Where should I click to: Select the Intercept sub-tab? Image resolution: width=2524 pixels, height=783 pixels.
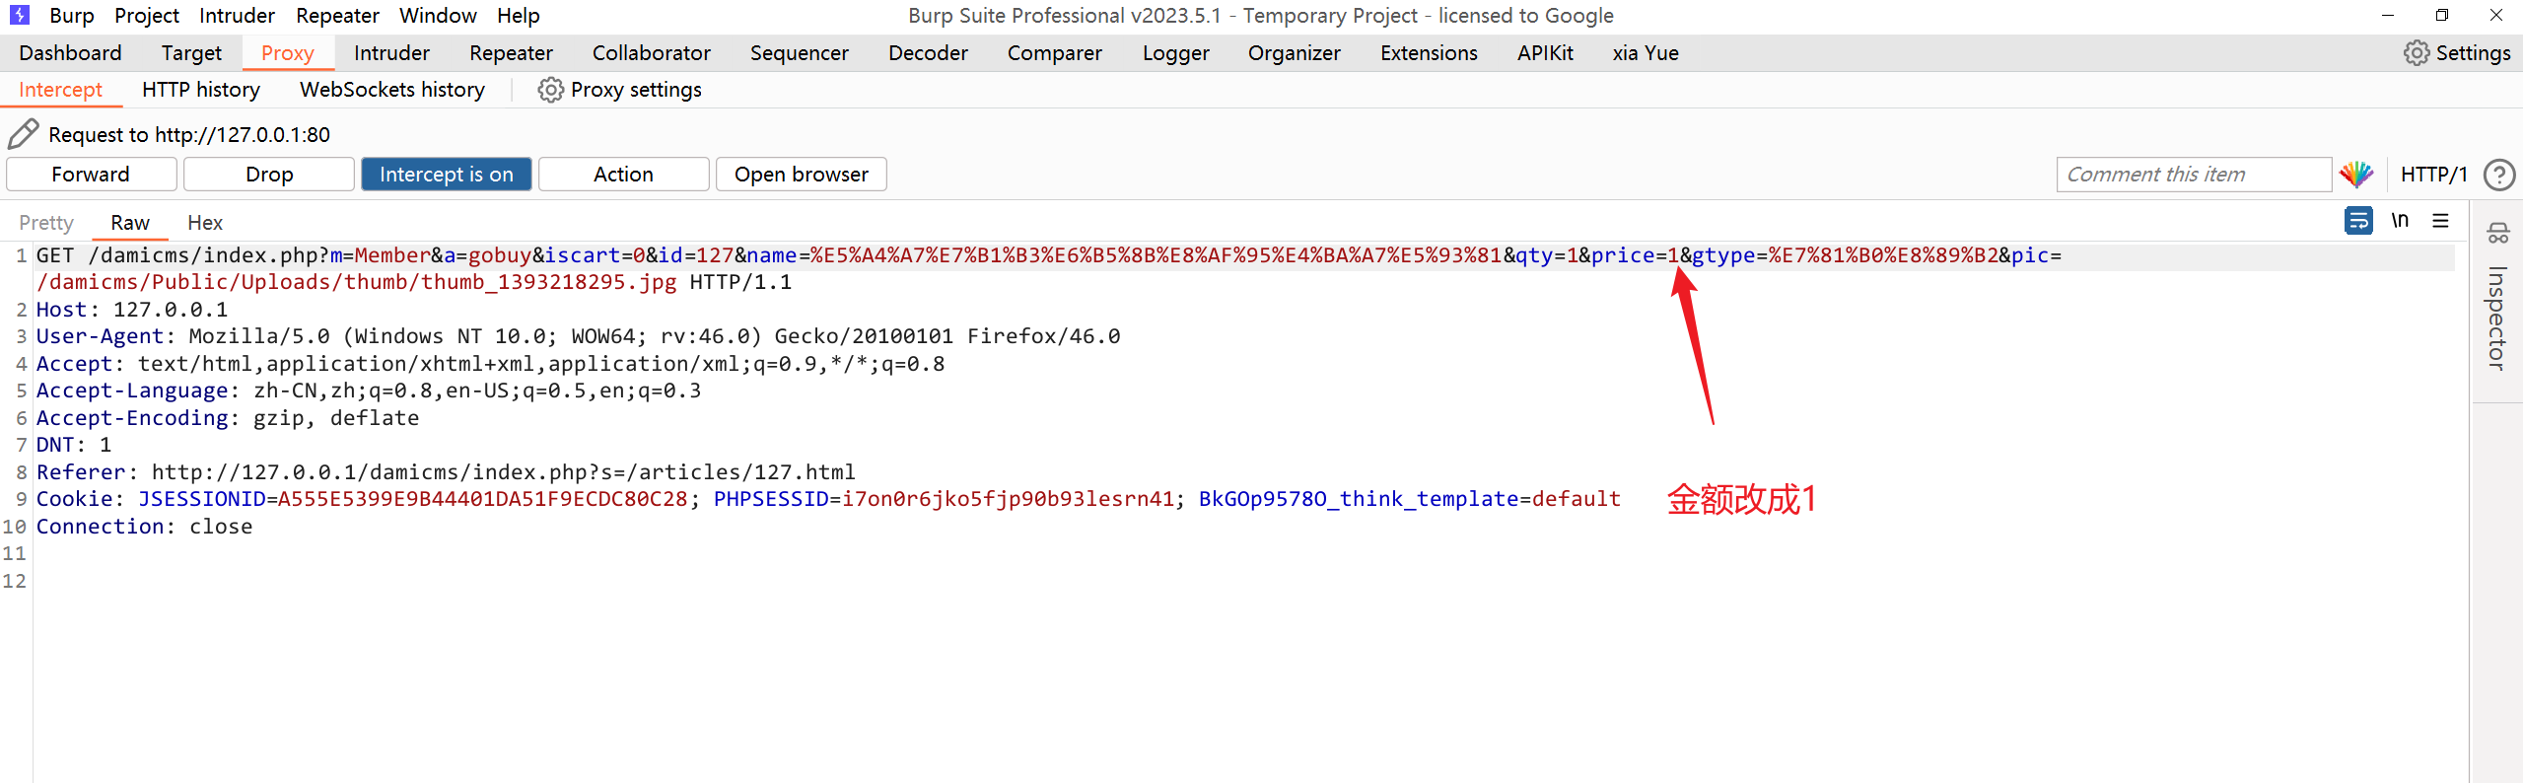click(x=60, y=90)
